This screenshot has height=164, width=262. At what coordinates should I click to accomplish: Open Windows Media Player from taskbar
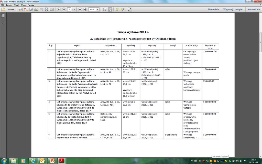click(23, 161)
